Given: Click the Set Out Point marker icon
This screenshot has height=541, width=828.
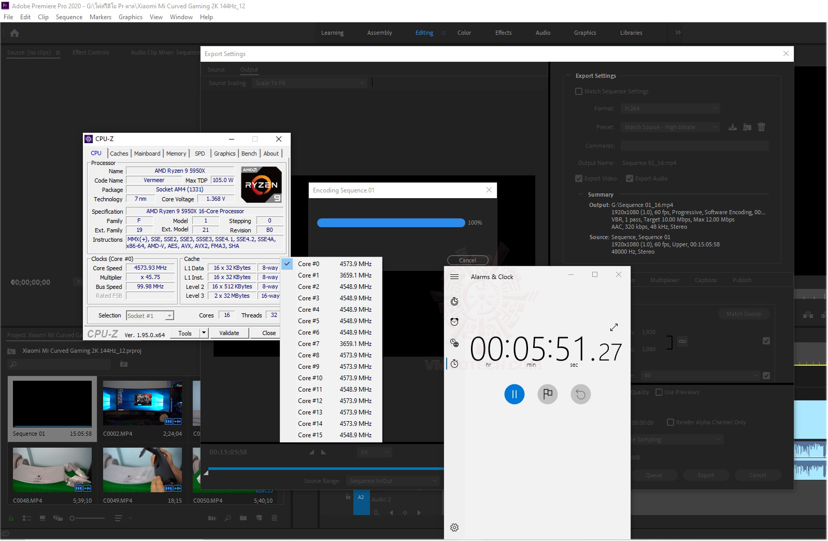Looking at the screenshot, I should [x=324, y=452].
